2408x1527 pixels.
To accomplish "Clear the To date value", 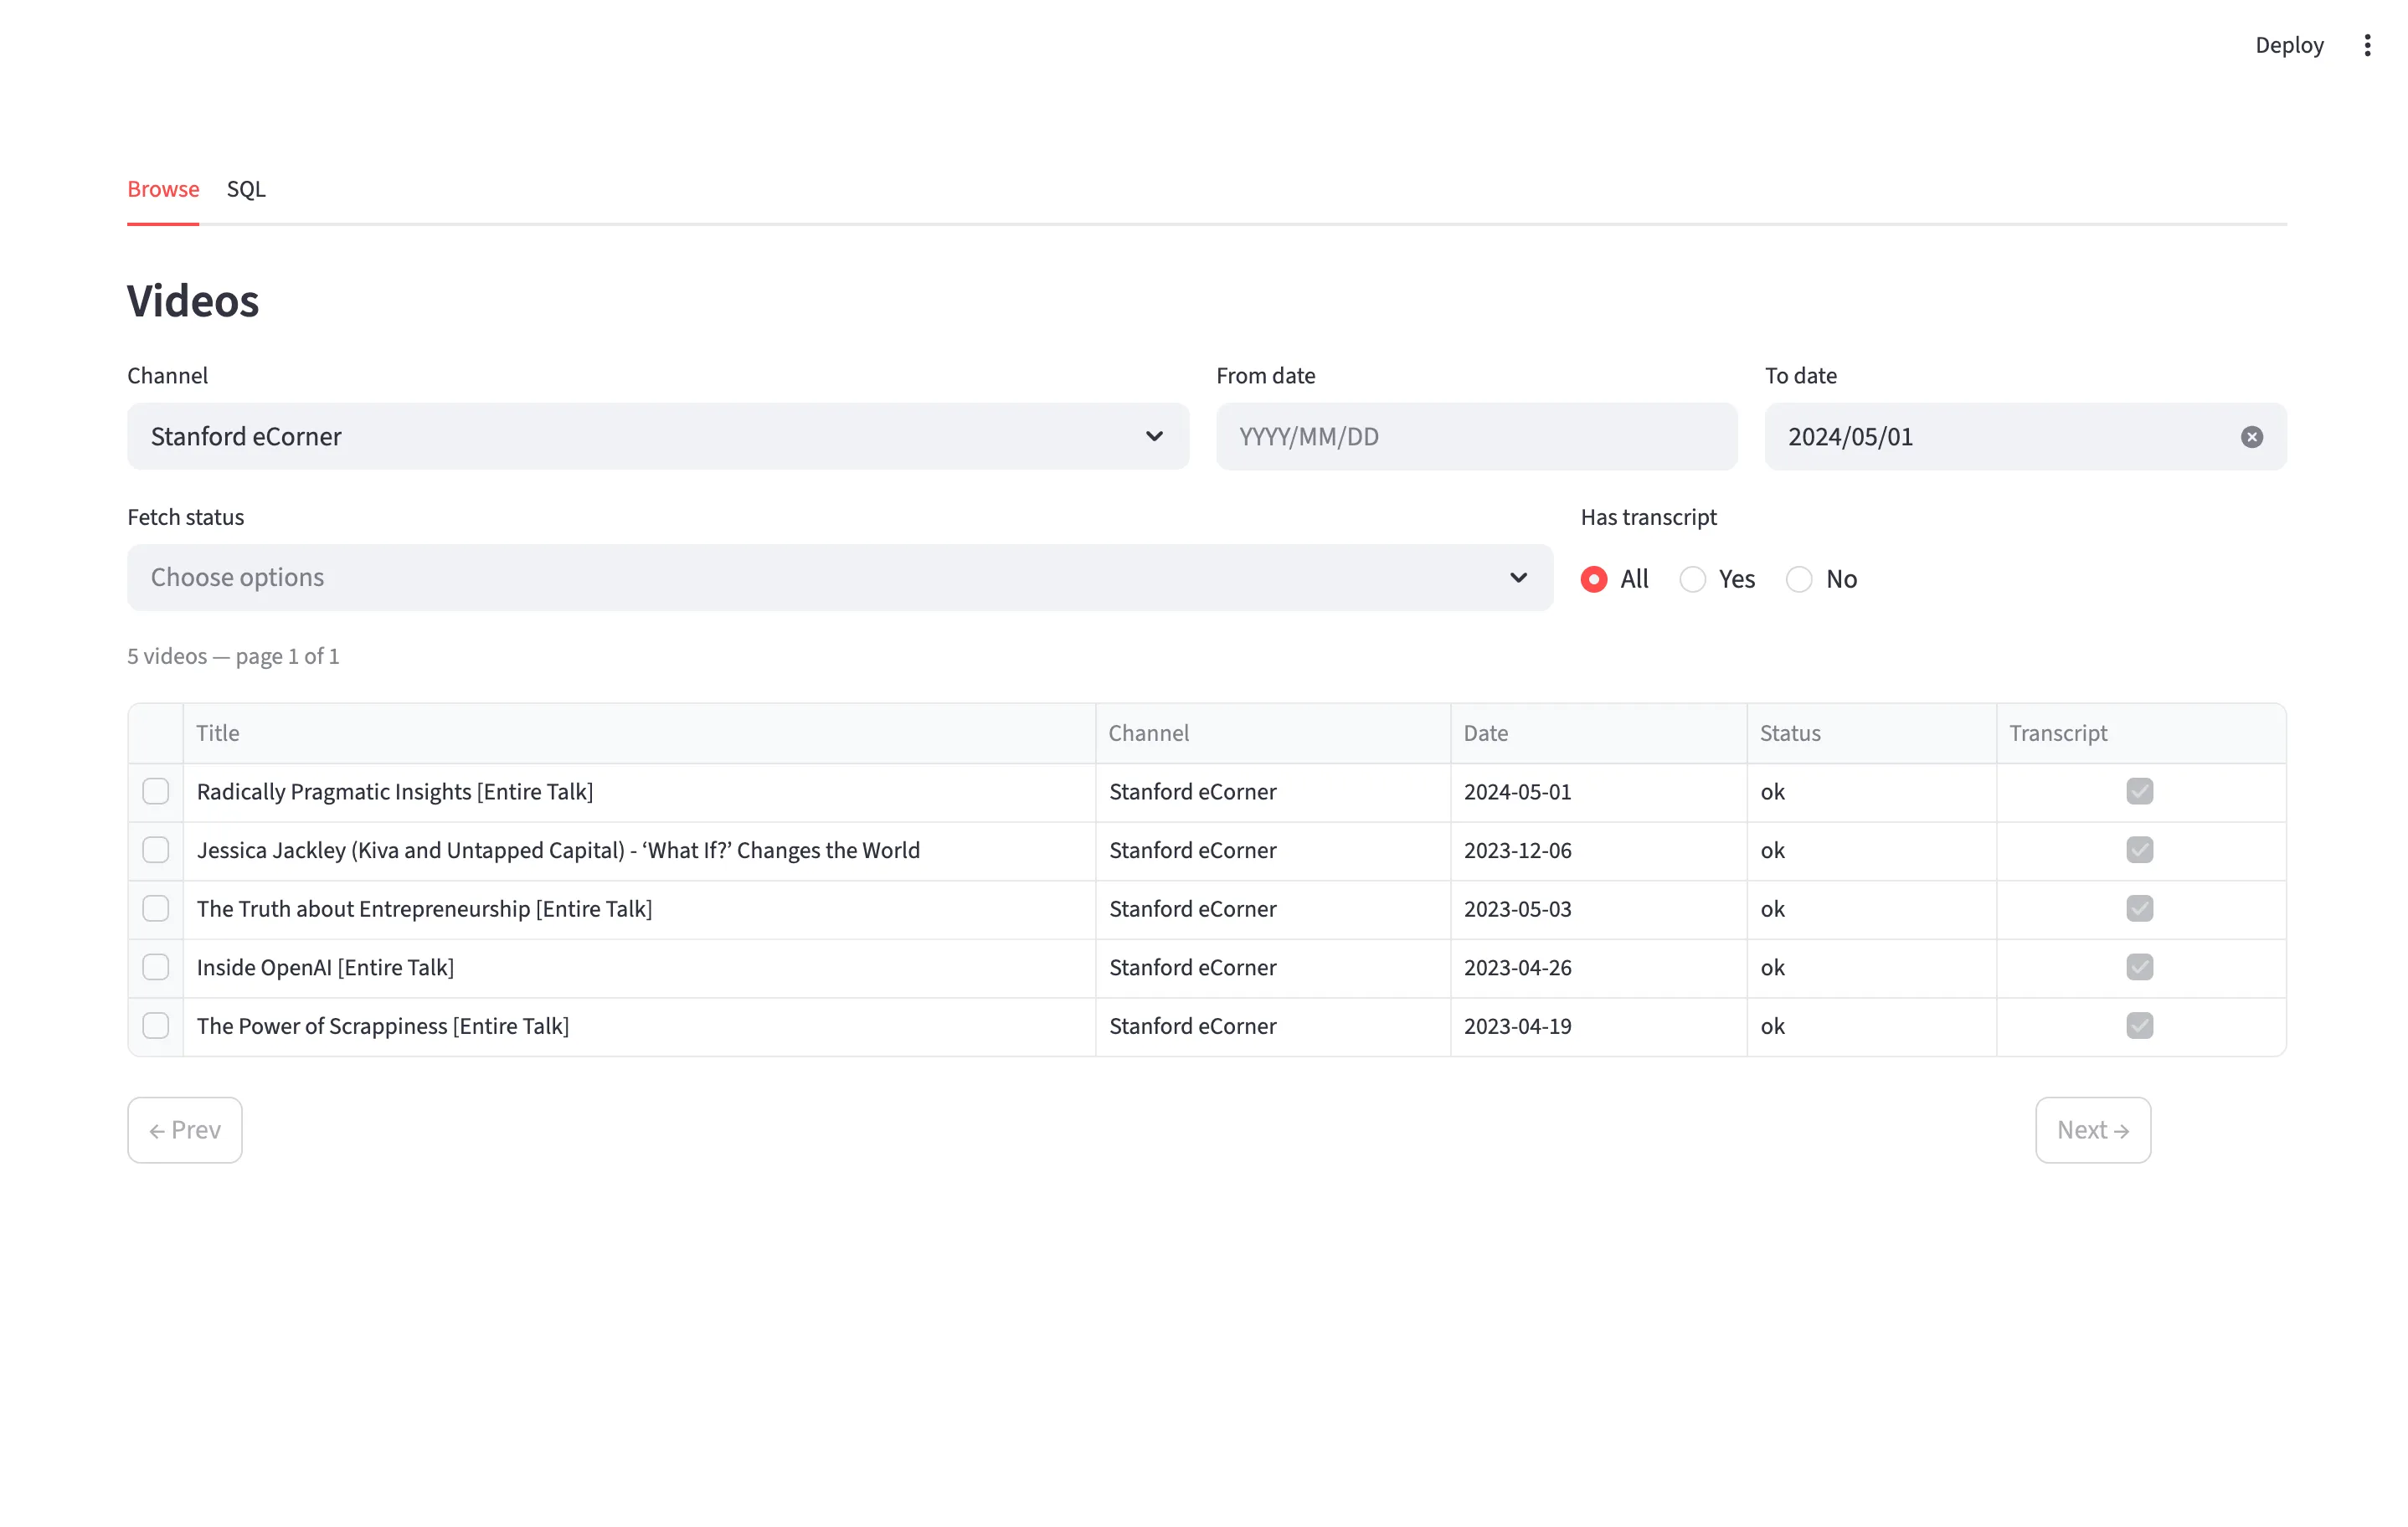I will (x=2251, y=437).
